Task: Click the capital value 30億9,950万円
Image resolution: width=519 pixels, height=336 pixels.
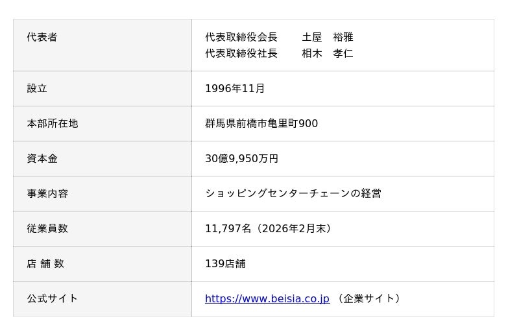Action: pos(241,158)
